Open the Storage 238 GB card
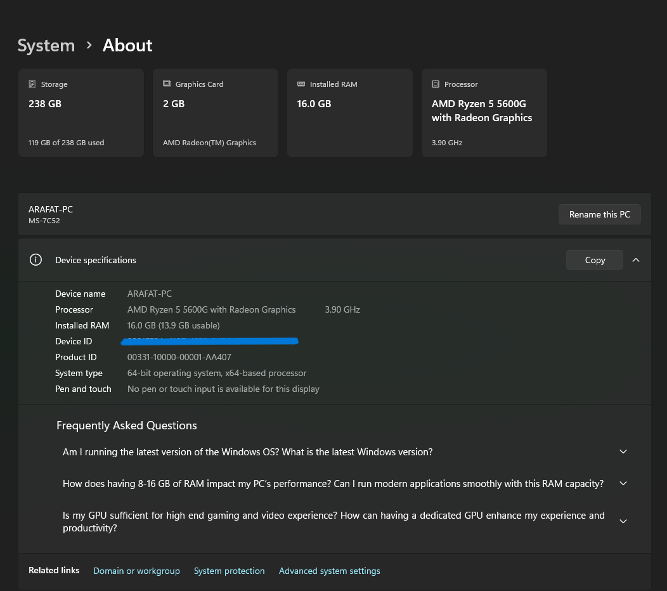The image size is (667, 591). 81,113
